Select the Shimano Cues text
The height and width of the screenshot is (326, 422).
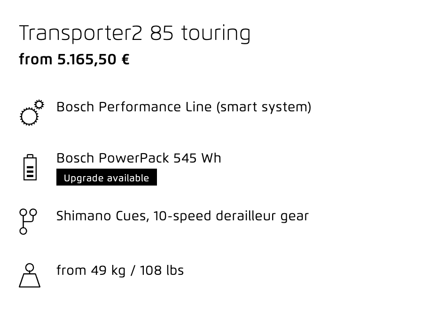[x=102, y=216]
